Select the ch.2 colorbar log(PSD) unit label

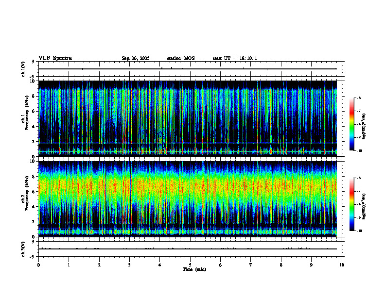coord(364,206)
